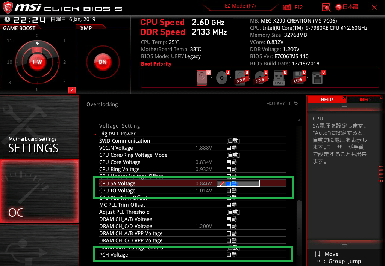Open Adjust PLL Threshold [自動] dropdown
Viewport: 385px width, 266px height.
tap(233, 212)
